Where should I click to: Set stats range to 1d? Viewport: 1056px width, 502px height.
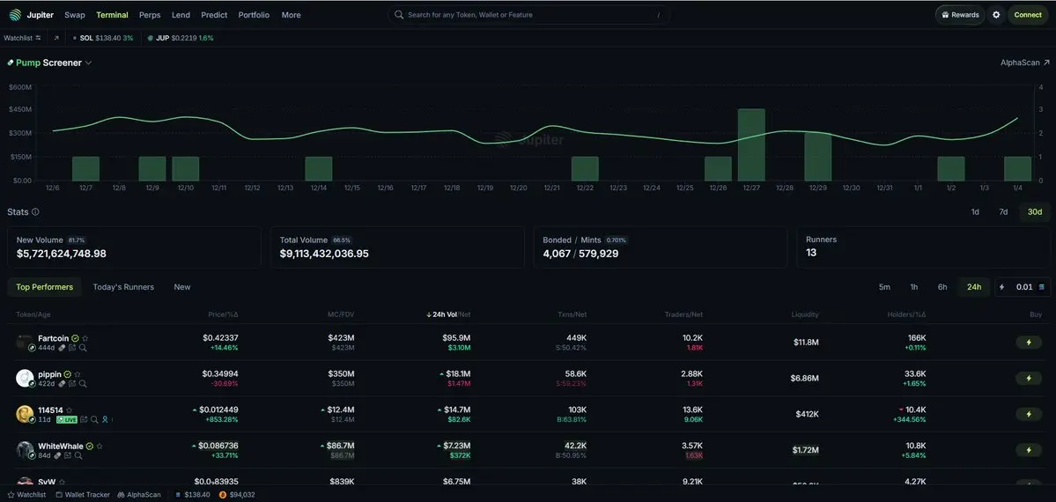click(974, 211)
